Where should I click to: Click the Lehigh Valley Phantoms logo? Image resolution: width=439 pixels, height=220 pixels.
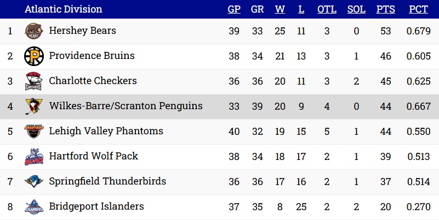[x=34, y=132]
